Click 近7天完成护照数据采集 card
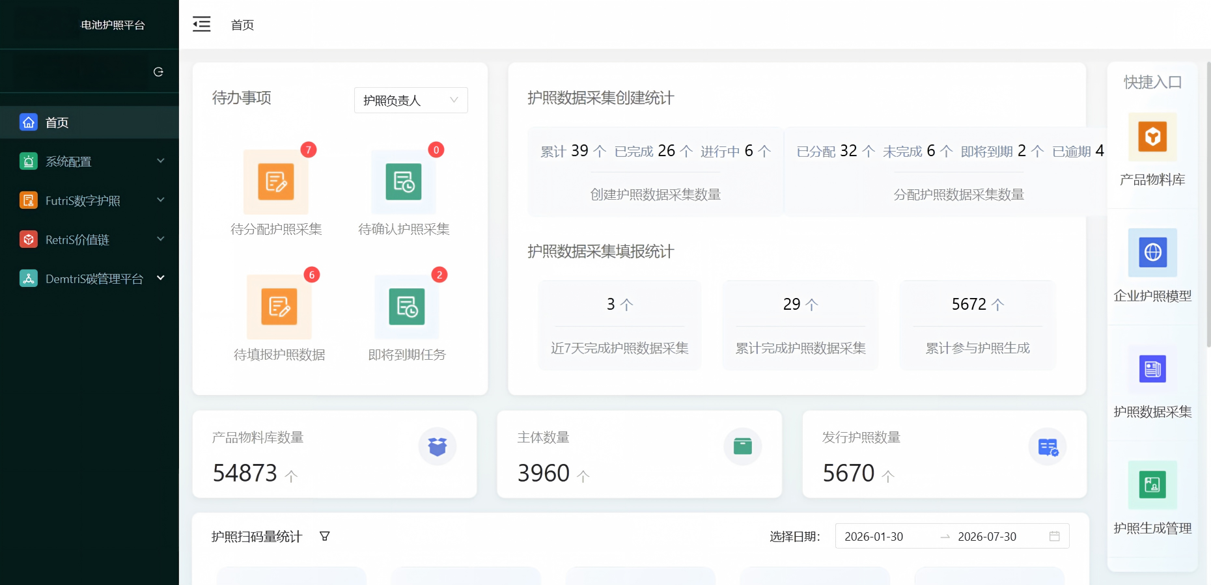Viewport: 1211px width, 585px height. click(620, 325)
